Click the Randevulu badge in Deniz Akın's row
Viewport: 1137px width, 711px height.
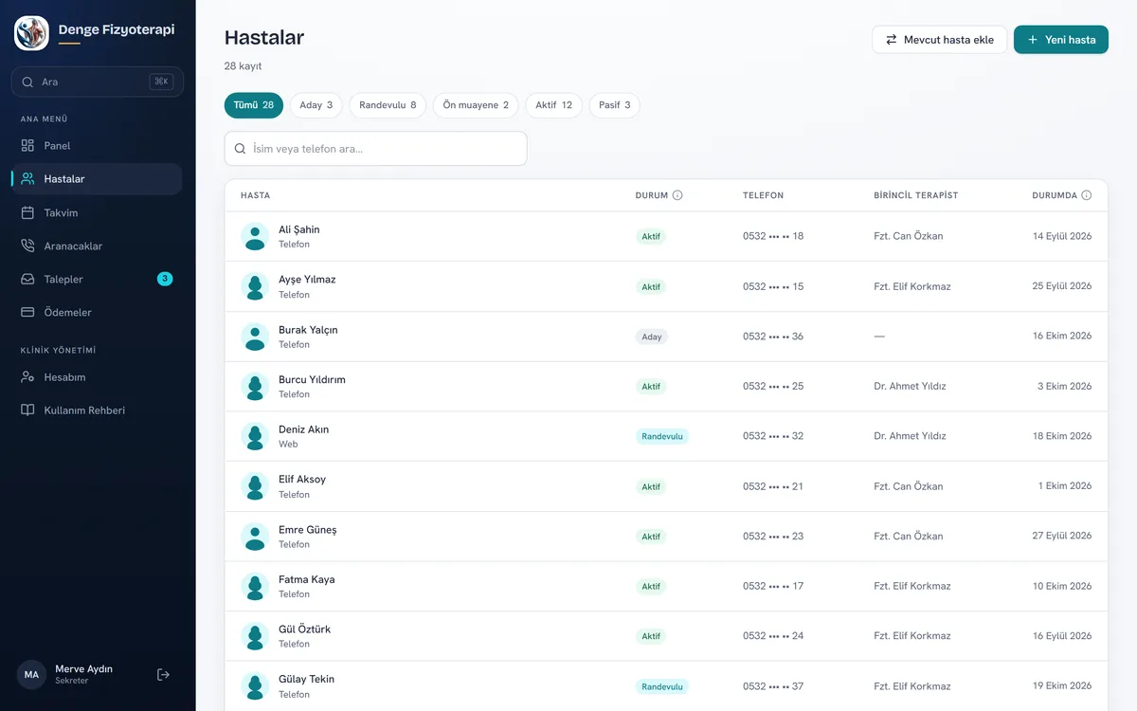[x=662, y=436]
